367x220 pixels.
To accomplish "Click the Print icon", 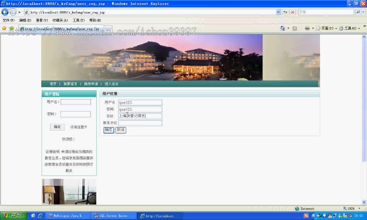I will (307, 29).
